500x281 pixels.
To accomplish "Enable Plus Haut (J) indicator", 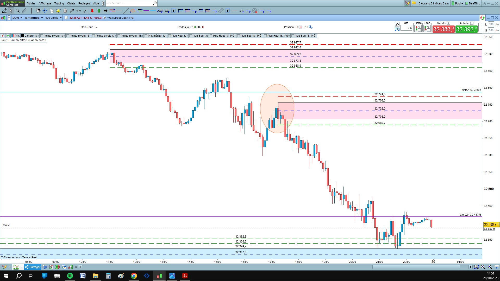I will point(170,36).
